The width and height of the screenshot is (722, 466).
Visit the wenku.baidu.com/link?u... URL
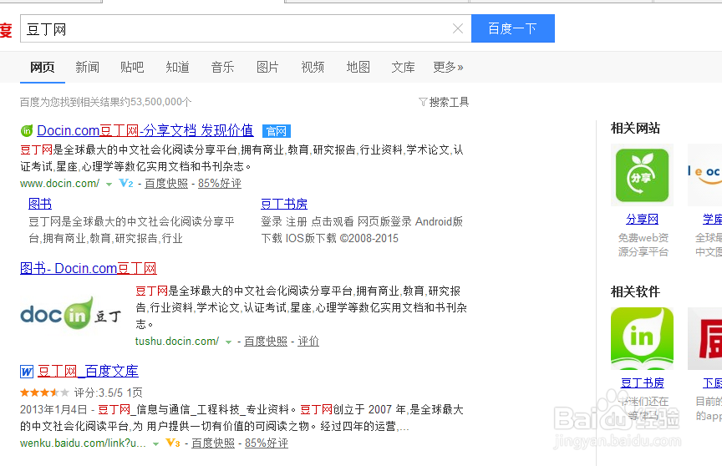click(x=83, y=443)
